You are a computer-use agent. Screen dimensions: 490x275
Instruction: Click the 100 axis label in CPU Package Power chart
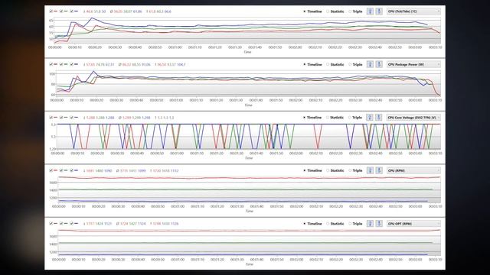point(52,73)
